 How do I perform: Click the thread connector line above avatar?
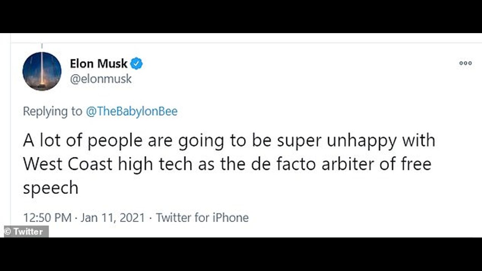click(42, 46)
